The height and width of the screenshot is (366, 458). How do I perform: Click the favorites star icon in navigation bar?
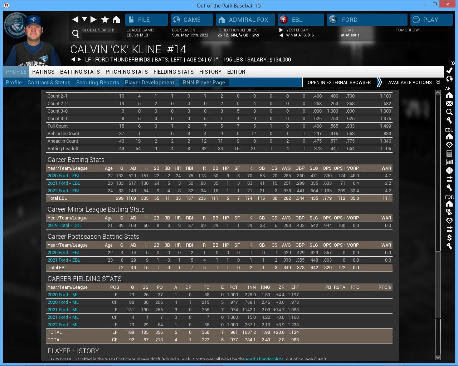(105, 20)
